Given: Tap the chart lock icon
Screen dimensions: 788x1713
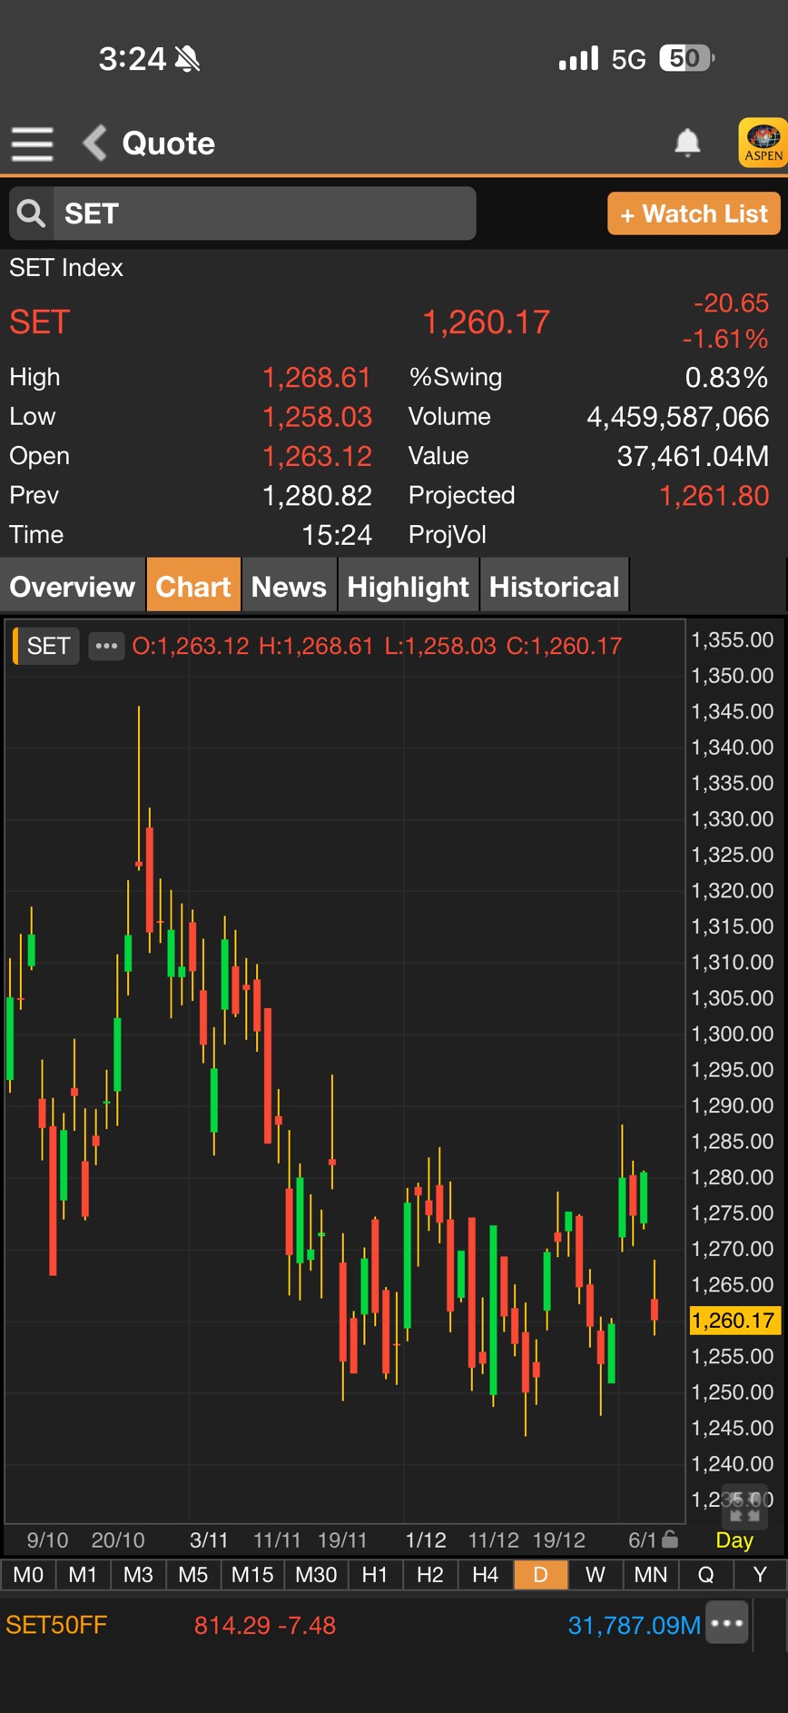Looking at the screenshot, I should (670, 1539).
